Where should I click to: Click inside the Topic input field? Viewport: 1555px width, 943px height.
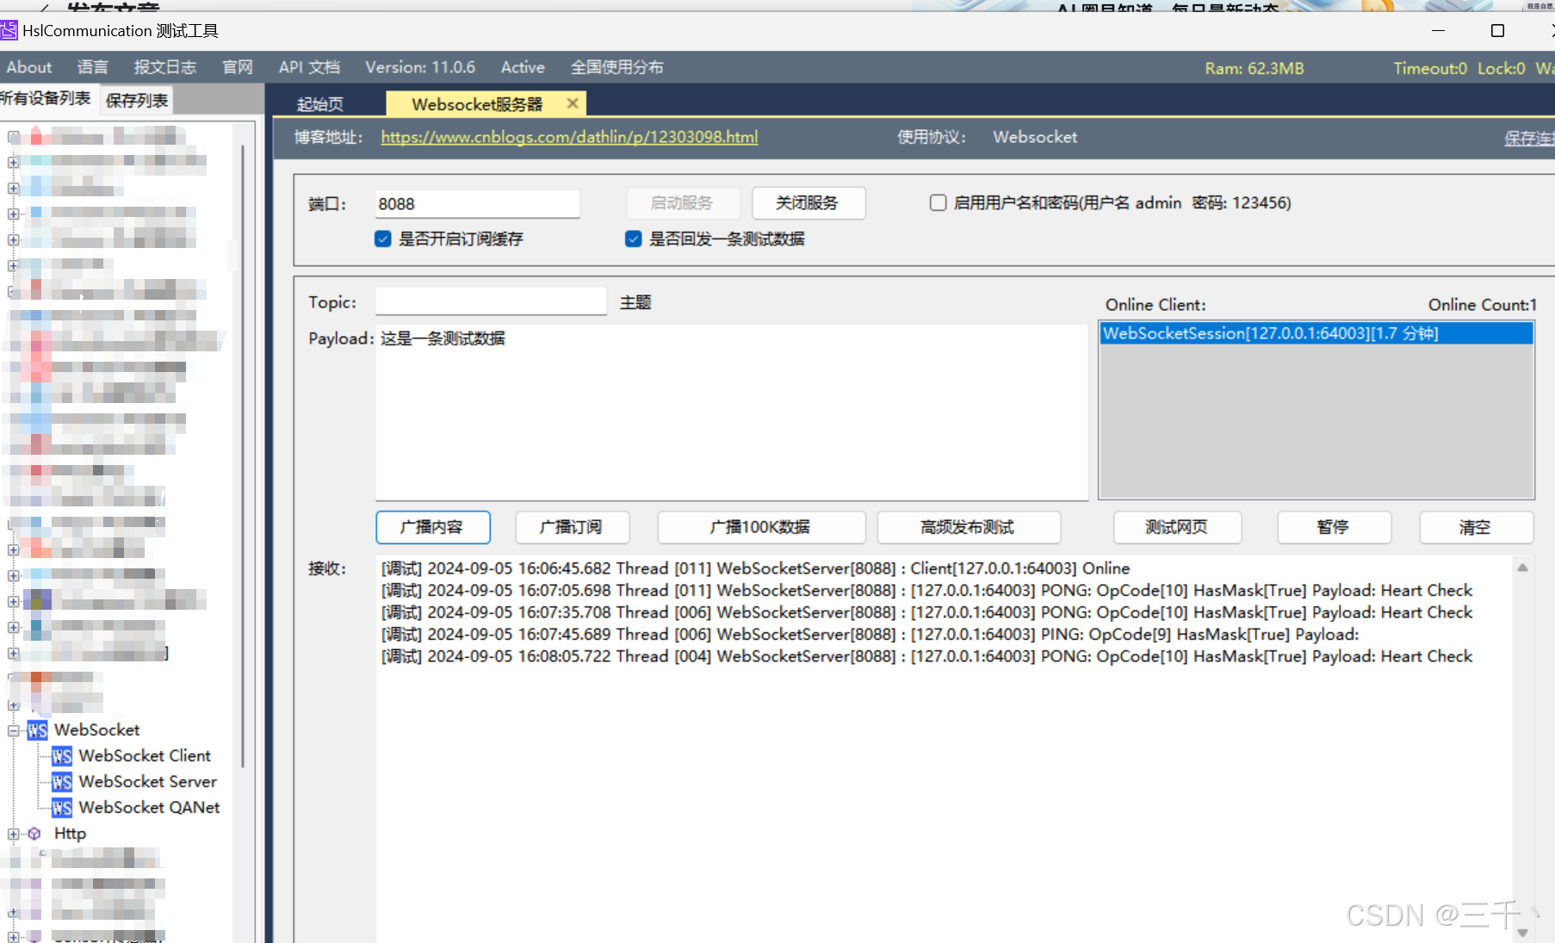point(490,301)
